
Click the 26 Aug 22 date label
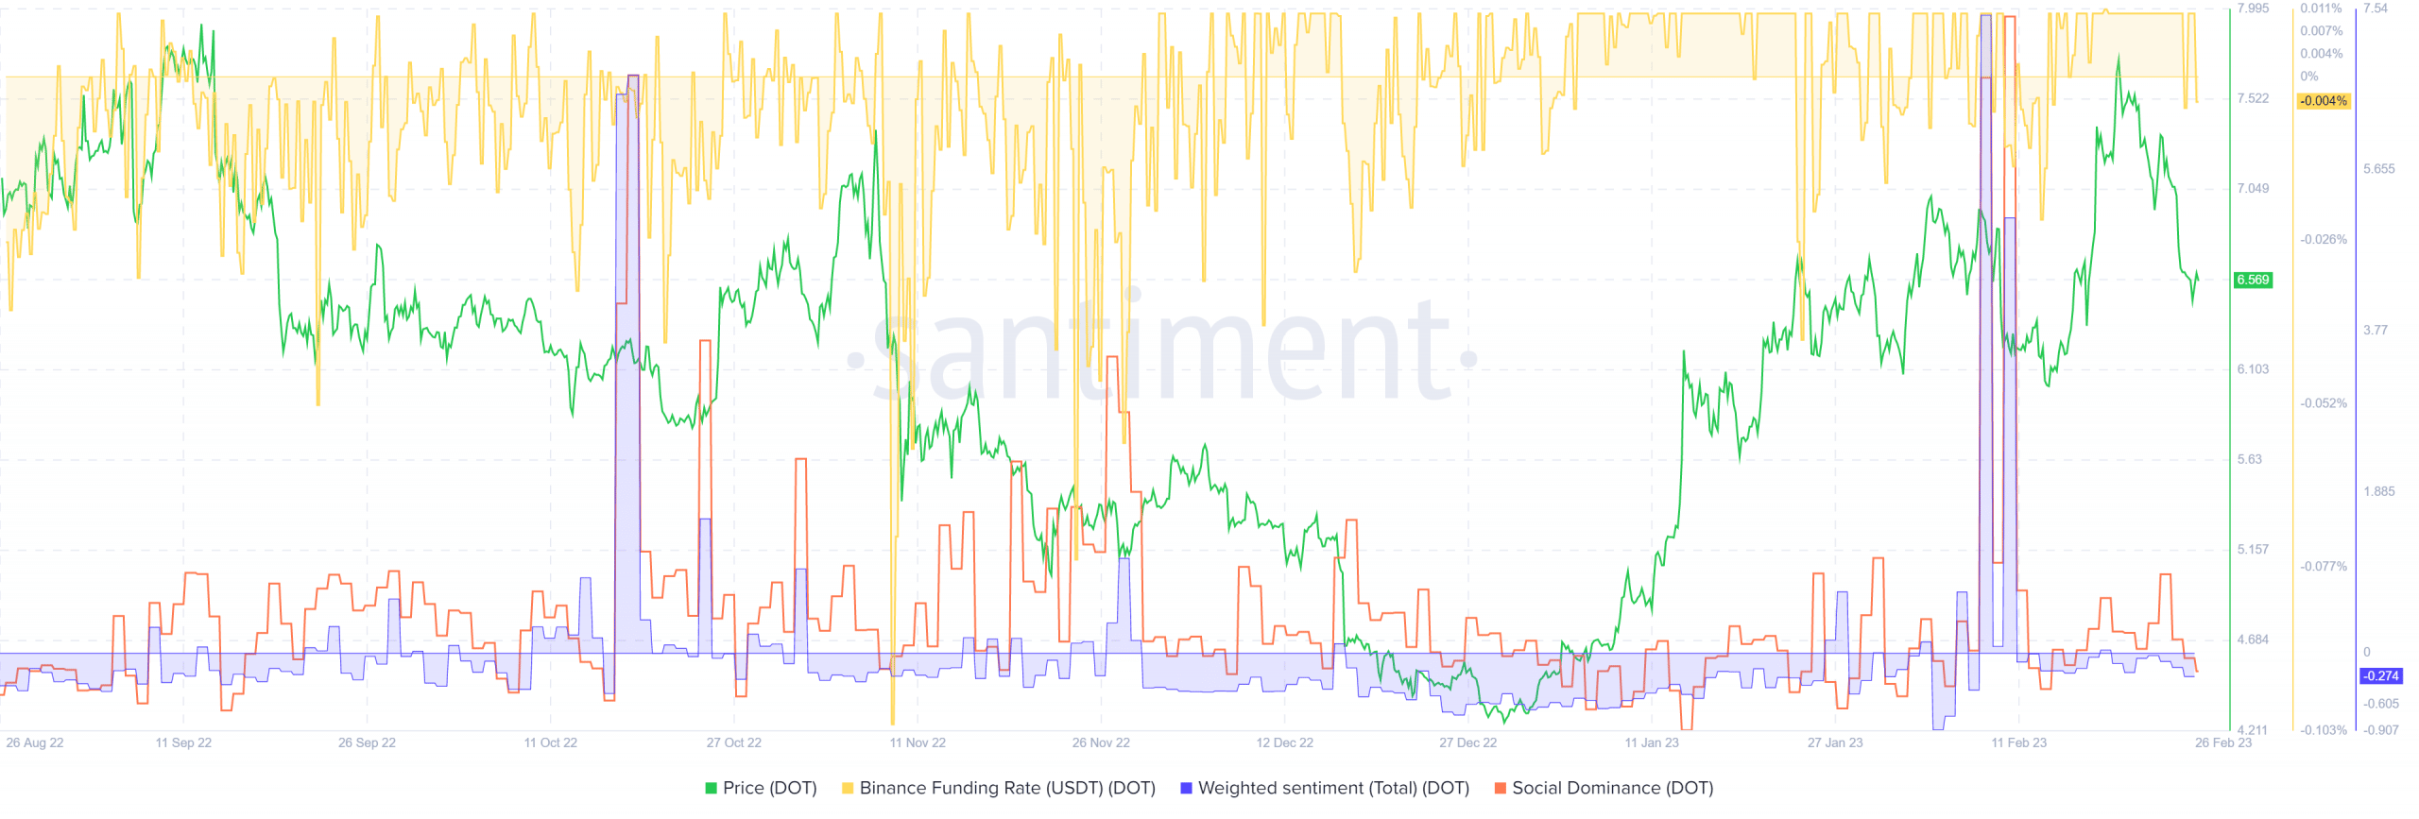(x=35, y=742)
